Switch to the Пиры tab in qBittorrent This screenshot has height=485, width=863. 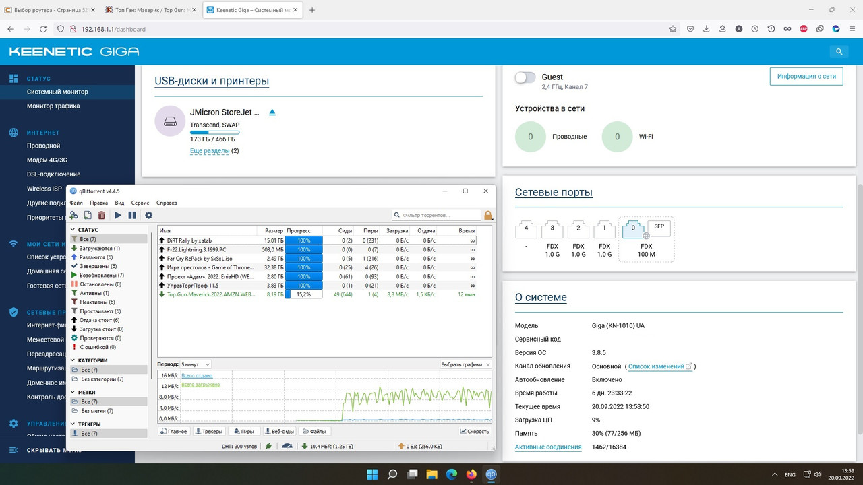click(244, 431)
